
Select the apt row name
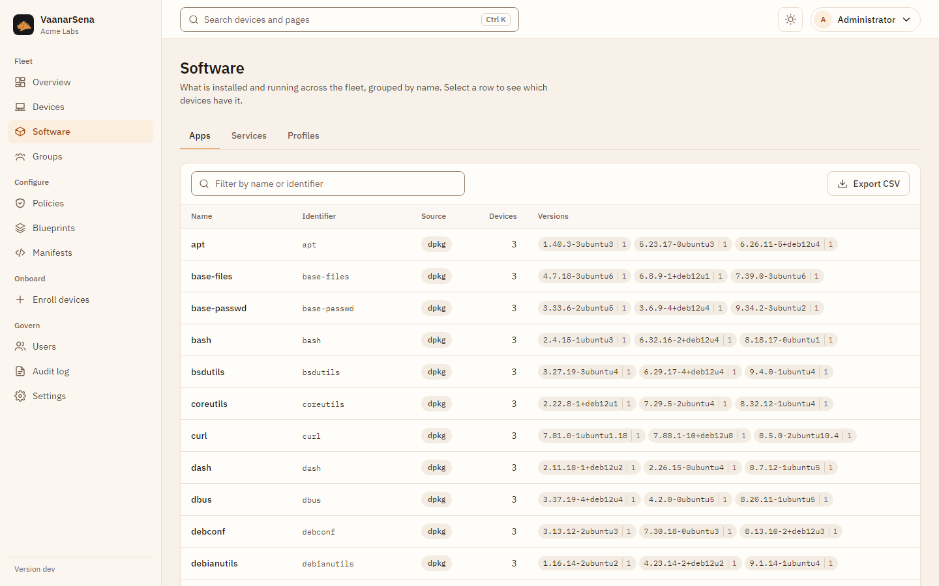pos(198,244)
